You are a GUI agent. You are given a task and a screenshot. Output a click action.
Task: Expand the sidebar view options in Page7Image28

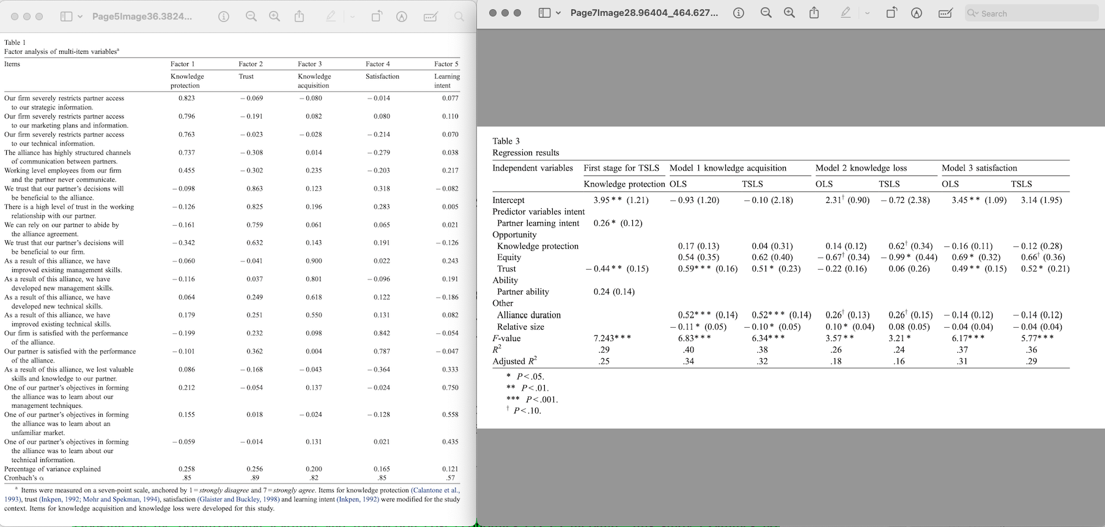[x=558, y=13]
